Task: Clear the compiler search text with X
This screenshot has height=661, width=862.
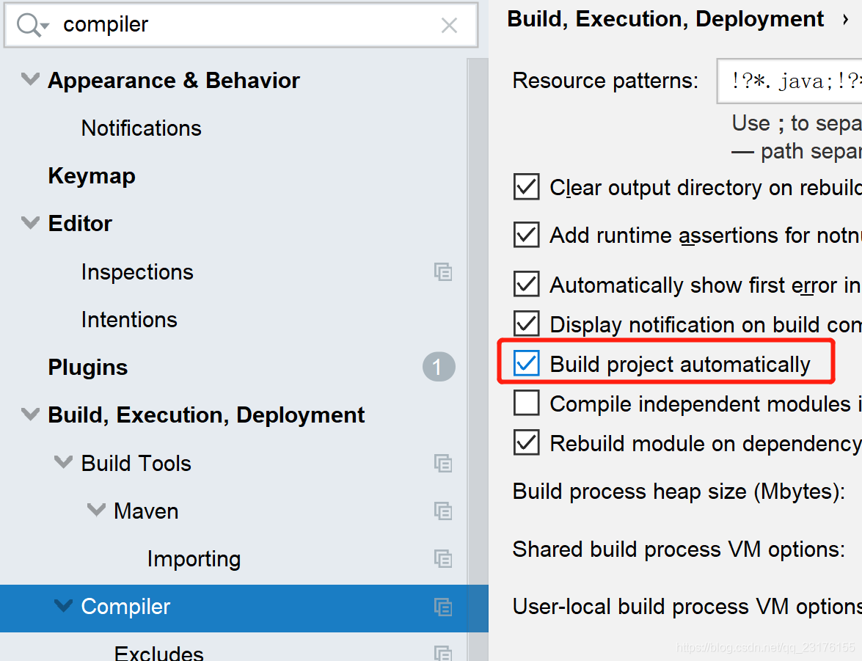Action: click(x=449, y=25)
